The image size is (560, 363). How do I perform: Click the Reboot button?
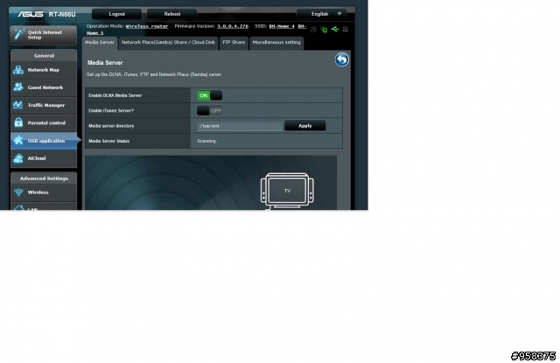(x=172, y=14)
